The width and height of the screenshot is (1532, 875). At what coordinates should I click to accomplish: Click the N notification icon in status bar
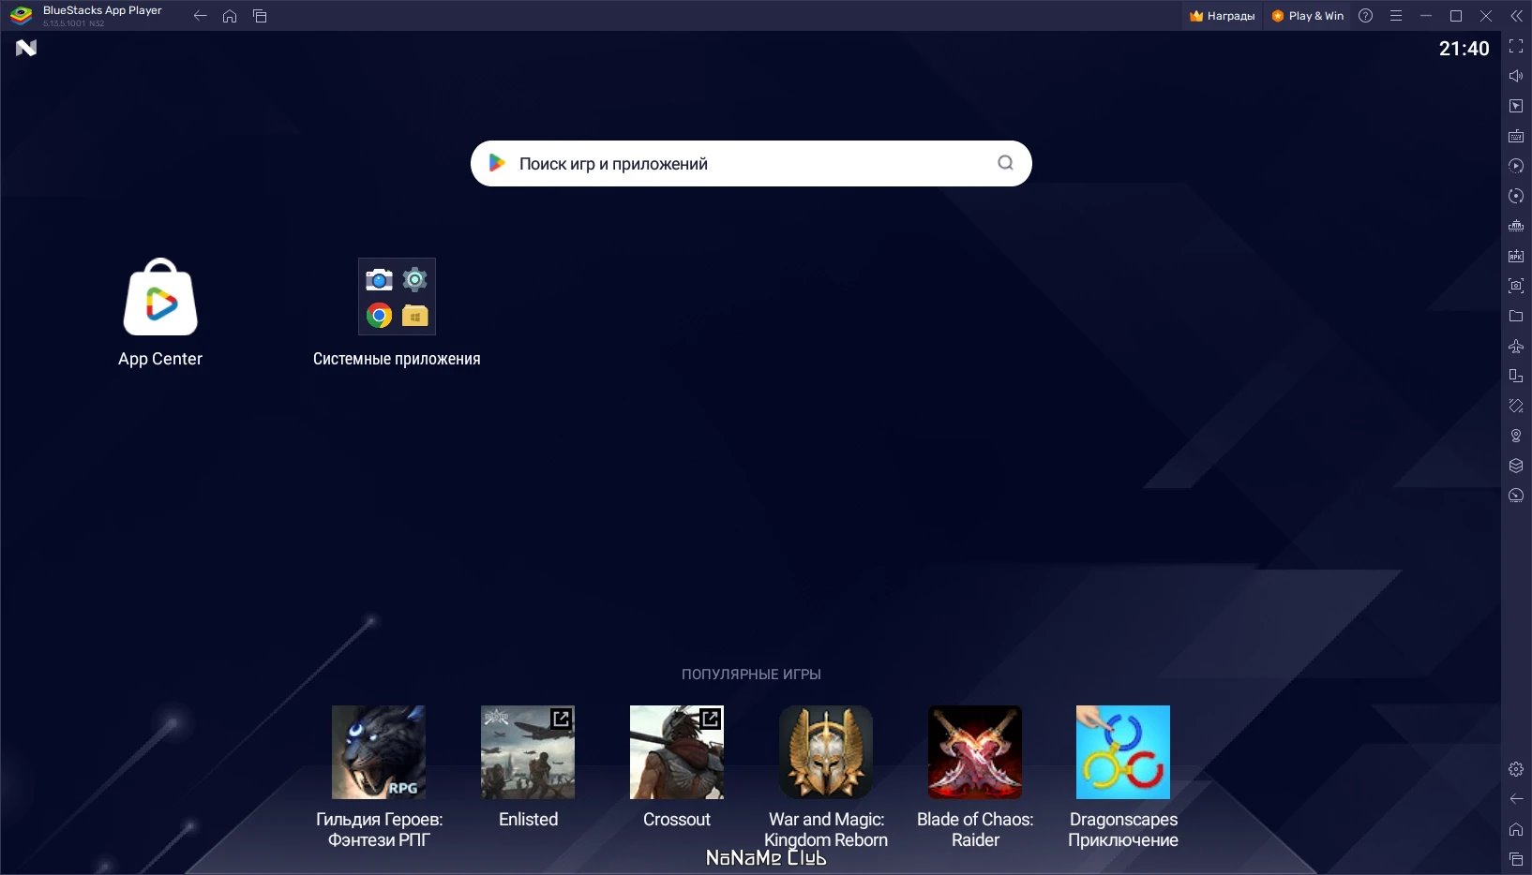[26, 48]
